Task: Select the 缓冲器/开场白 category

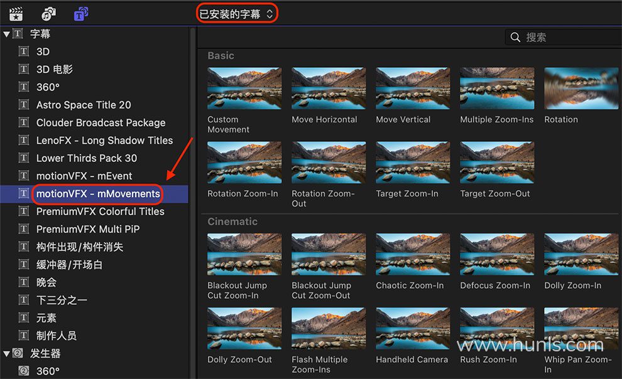Action: [69, 265]
